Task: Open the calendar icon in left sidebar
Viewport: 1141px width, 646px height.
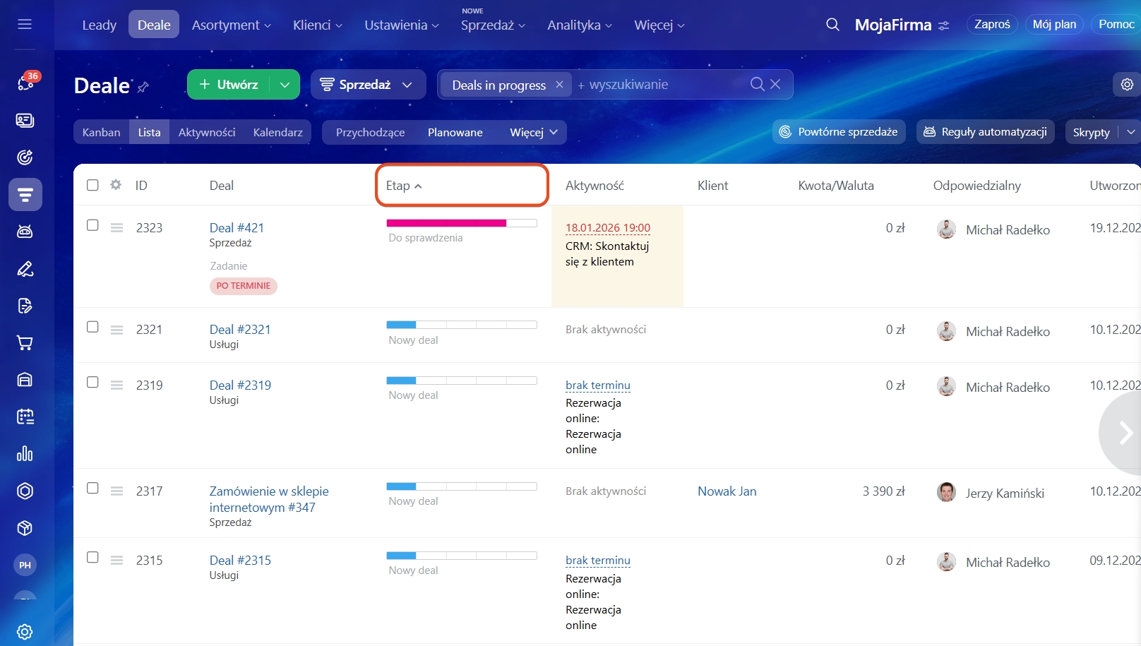Action: [x=25, y=417]
